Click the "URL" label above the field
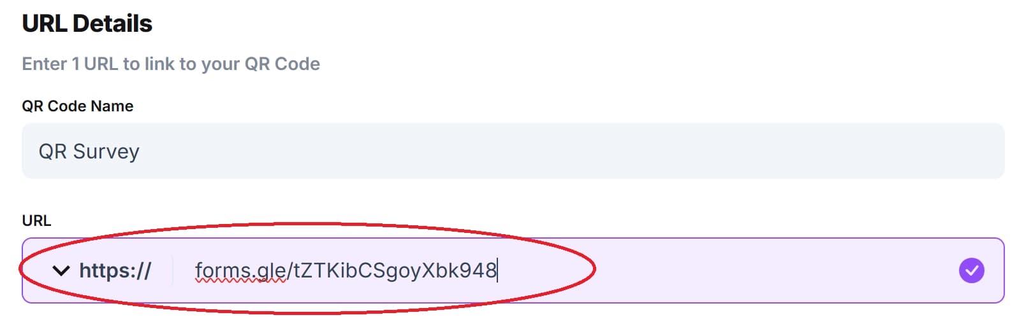The height and width of the screenshot is (329, 1024). [x=36, y=220]
